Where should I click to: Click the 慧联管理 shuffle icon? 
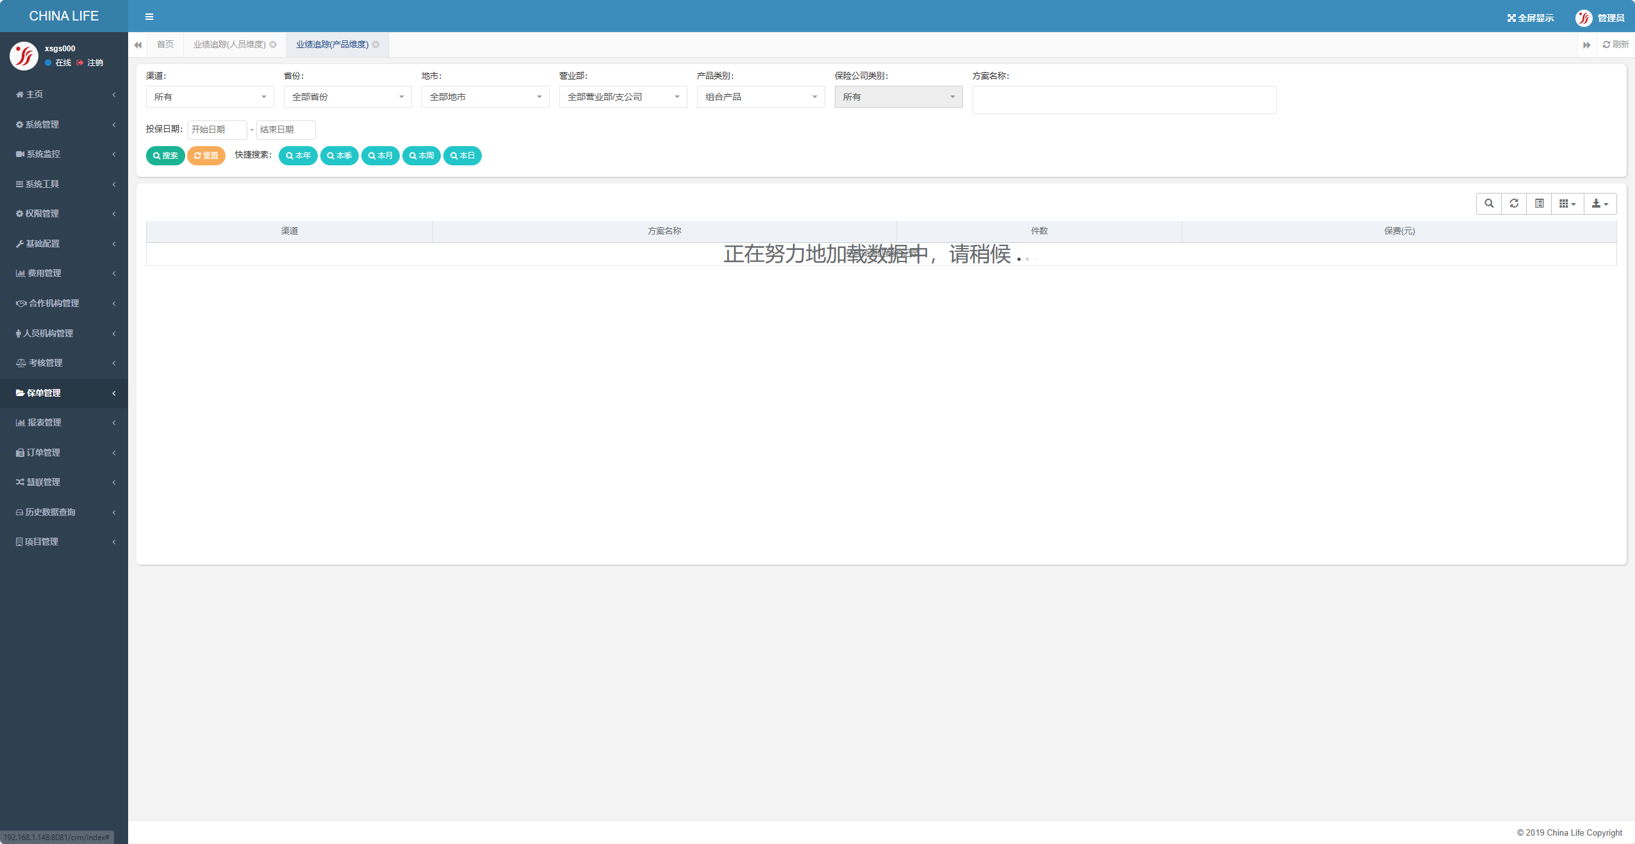[20, 482]
